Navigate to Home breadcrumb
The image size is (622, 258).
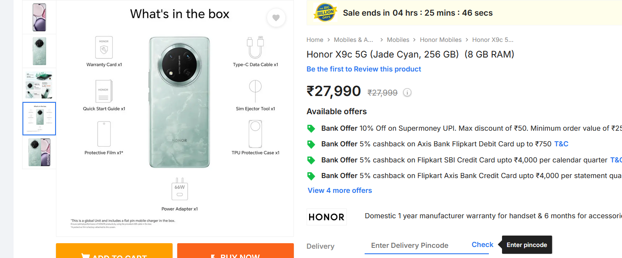pos(315,39)
